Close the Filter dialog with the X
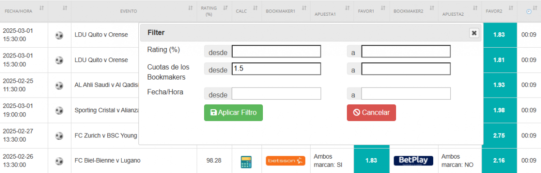The width and height of the screenshot is (541, 173). (474, 33)
